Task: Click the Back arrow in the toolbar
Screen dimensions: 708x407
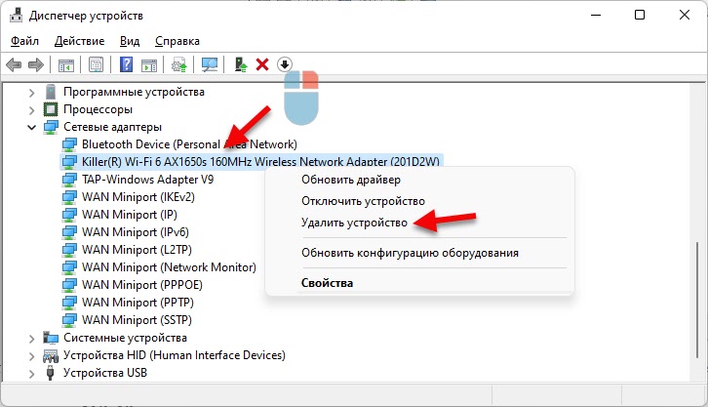Action: point(14,64)
